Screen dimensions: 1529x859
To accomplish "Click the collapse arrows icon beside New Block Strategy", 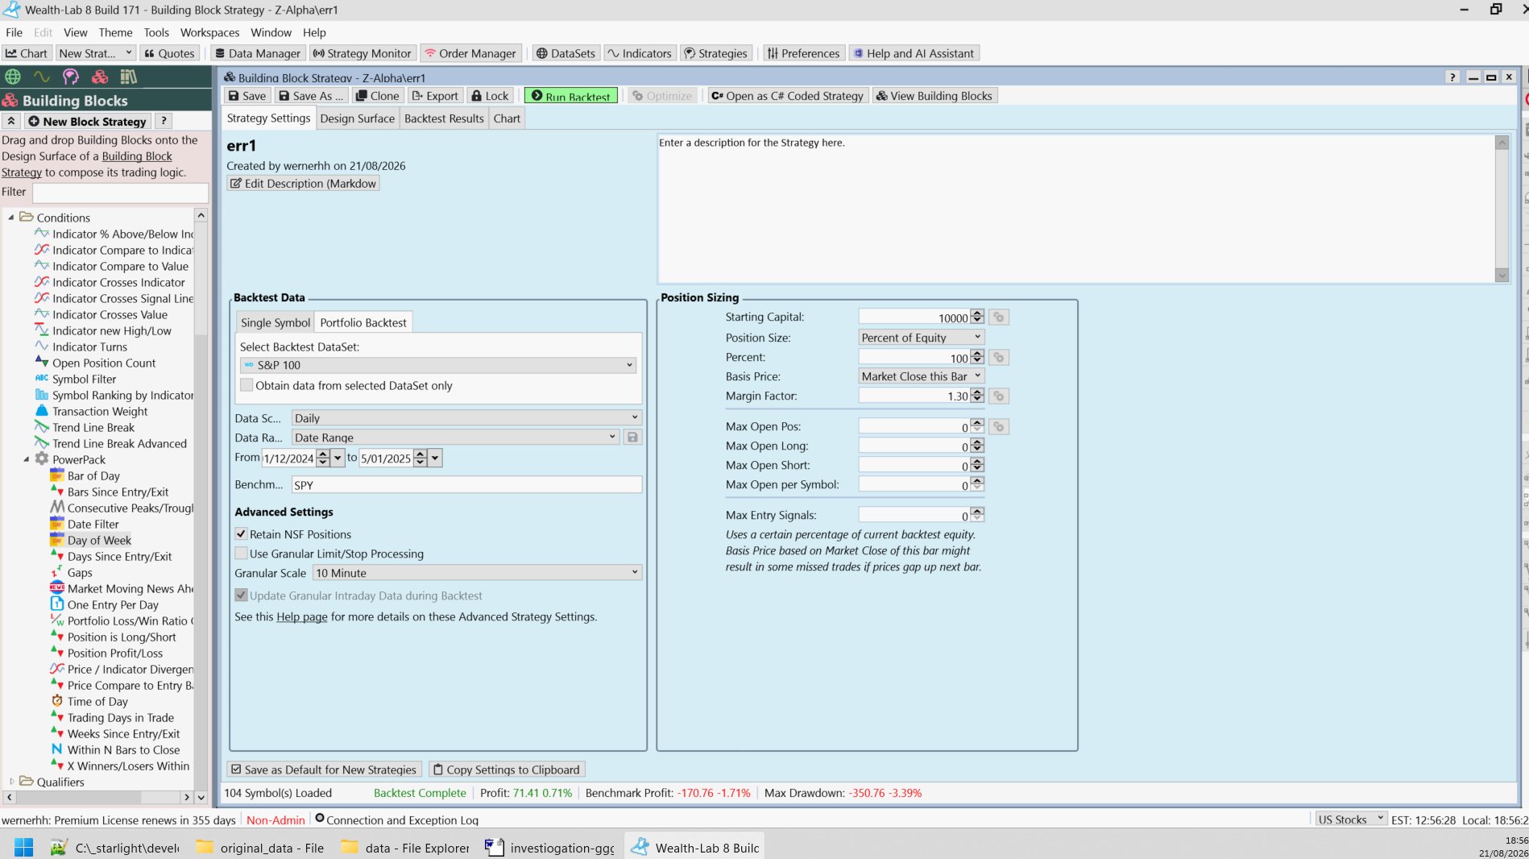I will click(x=11, y=121).
